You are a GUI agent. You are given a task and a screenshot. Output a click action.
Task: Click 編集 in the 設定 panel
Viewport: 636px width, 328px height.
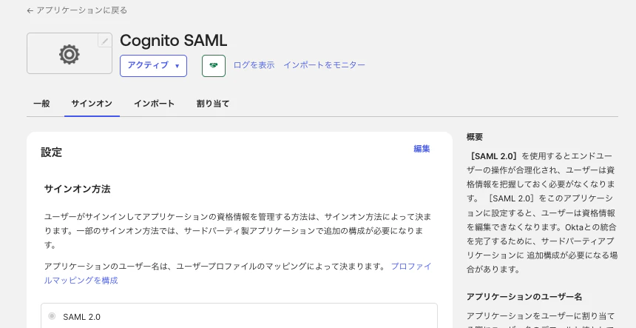tap(422, 149)
